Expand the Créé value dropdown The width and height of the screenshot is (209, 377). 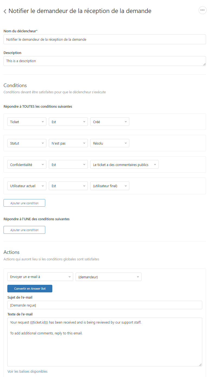[x=110, y=122]
